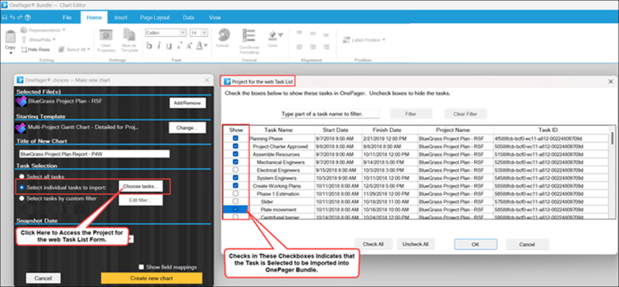Click OK in the Task List dialog
619x287 pixels.
point(475,244)
